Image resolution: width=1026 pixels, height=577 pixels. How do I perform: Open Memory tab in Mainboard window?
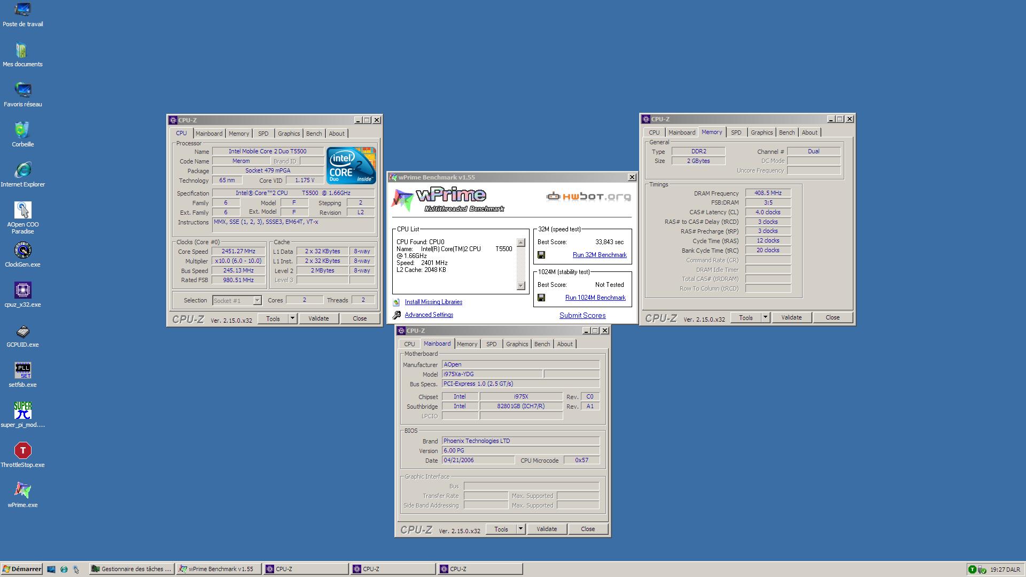pos(467,344)
